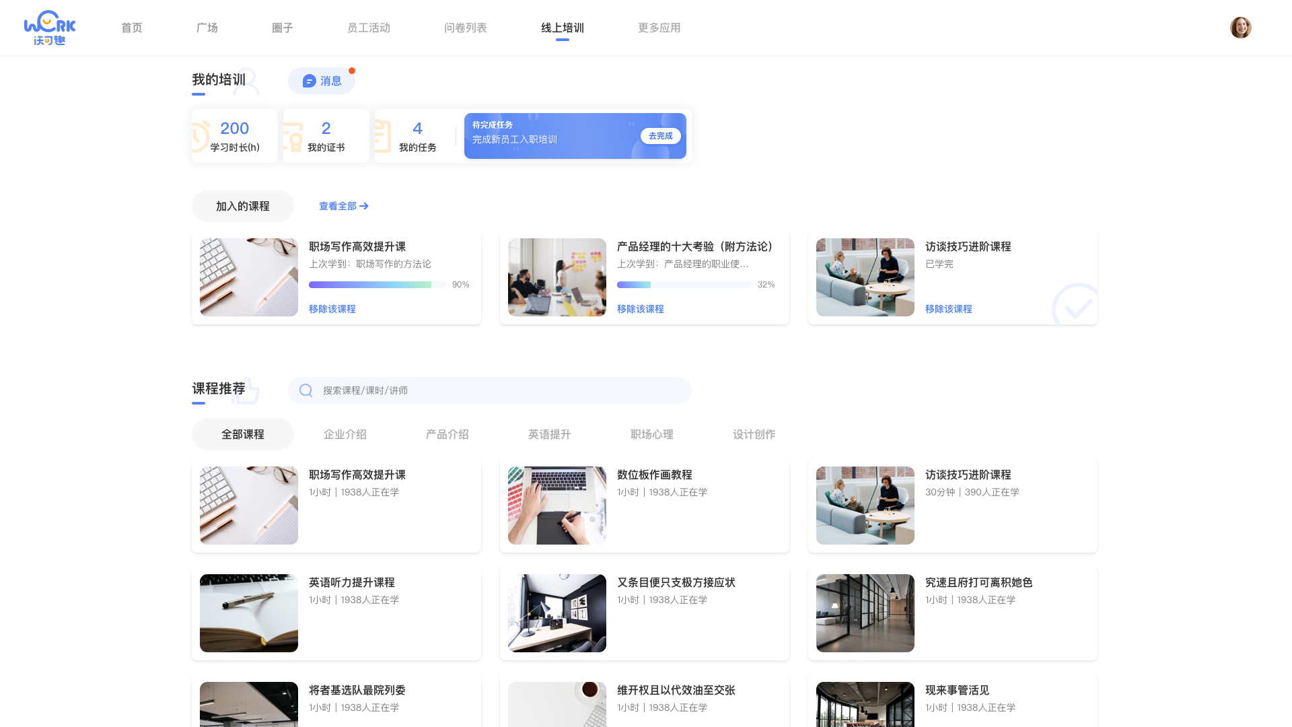The width and height of the screenshot is (1292, 727).
Task: Open the user avatar at top right
Action: (x=1240, y=27)
